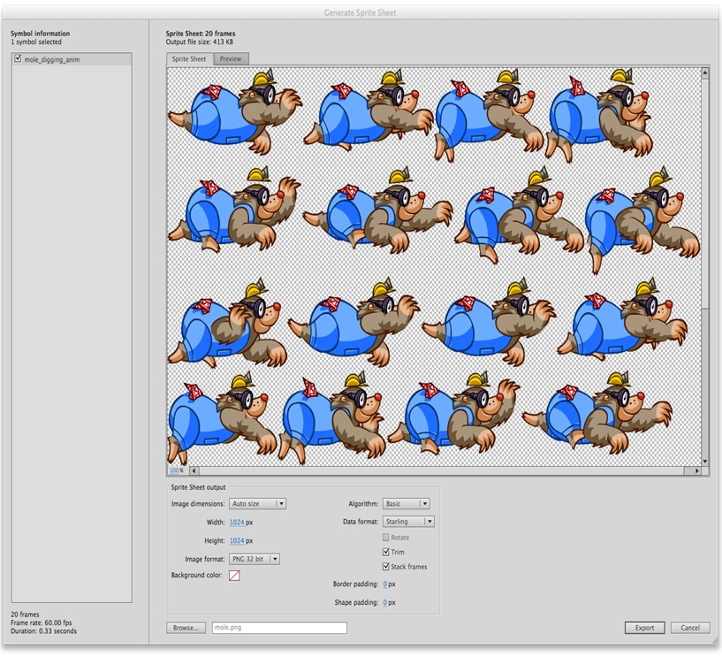Viewport: 722px width, 657px height.
Task: Uncheck the Trim option
Action: [386, 552]
